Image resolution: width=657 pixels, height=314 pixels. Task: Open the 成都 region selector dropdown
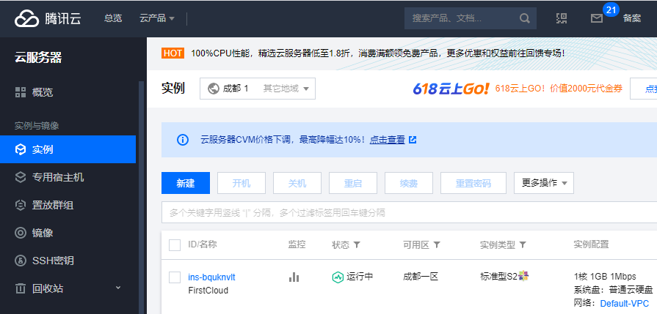tap(257, 89)
